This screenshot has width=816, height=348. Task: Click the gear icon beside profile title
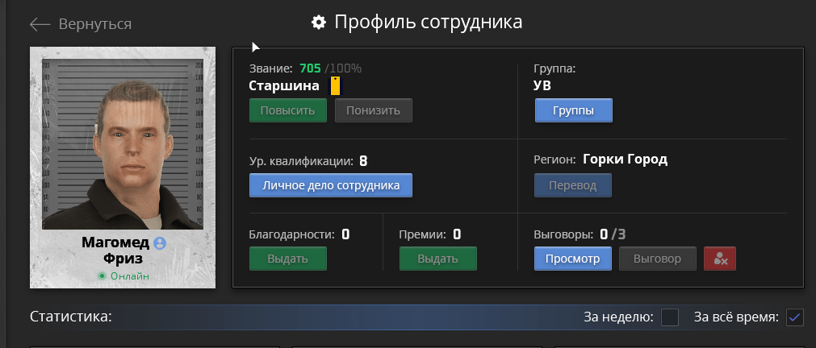319,23
